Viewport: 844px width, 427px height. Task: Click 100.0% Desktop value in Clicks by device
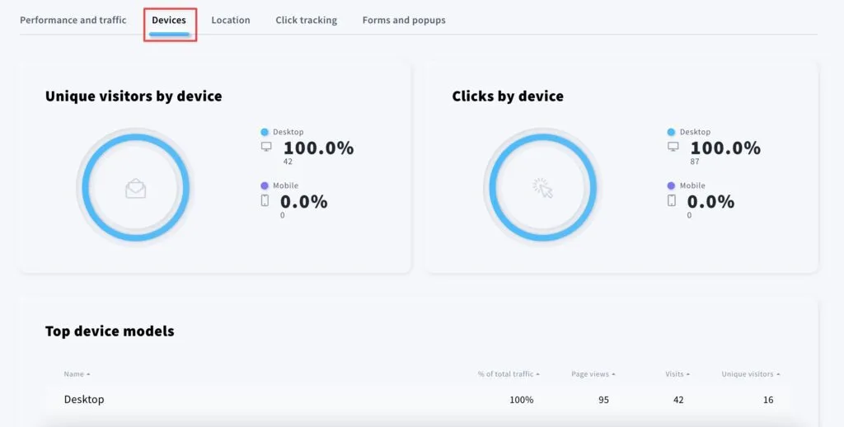pyautogui.click(x=725, y=148)
